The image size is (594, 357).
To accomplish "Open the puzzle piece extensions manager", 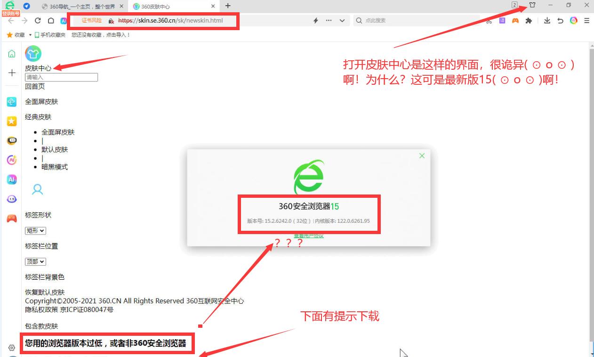I will [529, 21].
